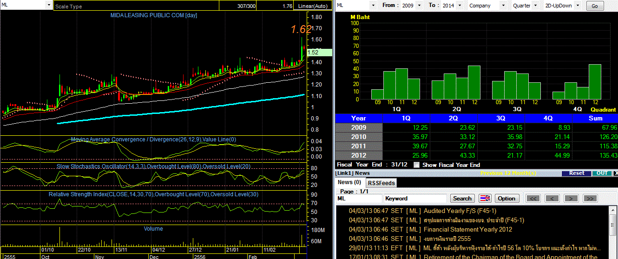
Task: Open the Company type dropdown
Action: (503, 6)
